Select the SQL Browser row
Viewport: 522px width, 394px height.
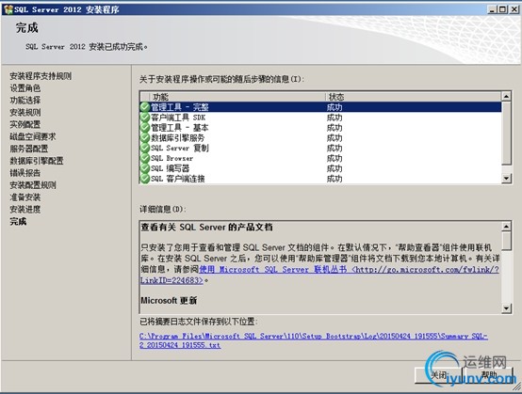coord(320,158)
